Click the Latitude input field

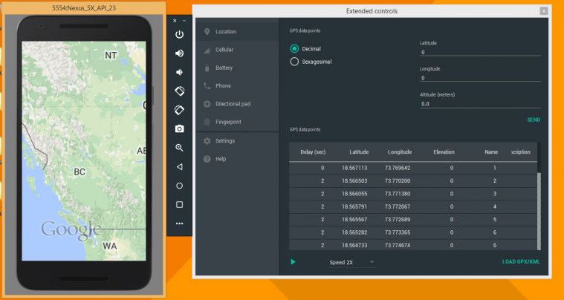click(480, 52)
